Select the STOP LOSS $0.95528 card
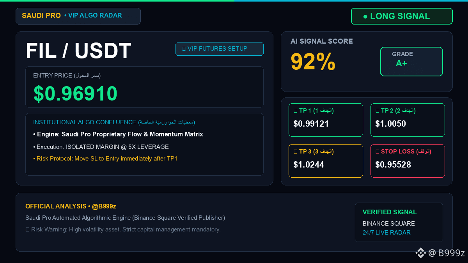 click(x=408, y=161)
